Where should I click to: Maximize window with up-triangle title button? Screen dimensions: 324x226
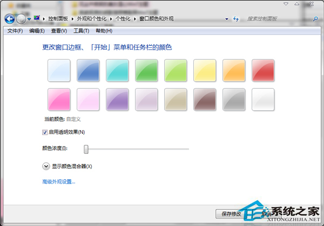coord(296,4)
